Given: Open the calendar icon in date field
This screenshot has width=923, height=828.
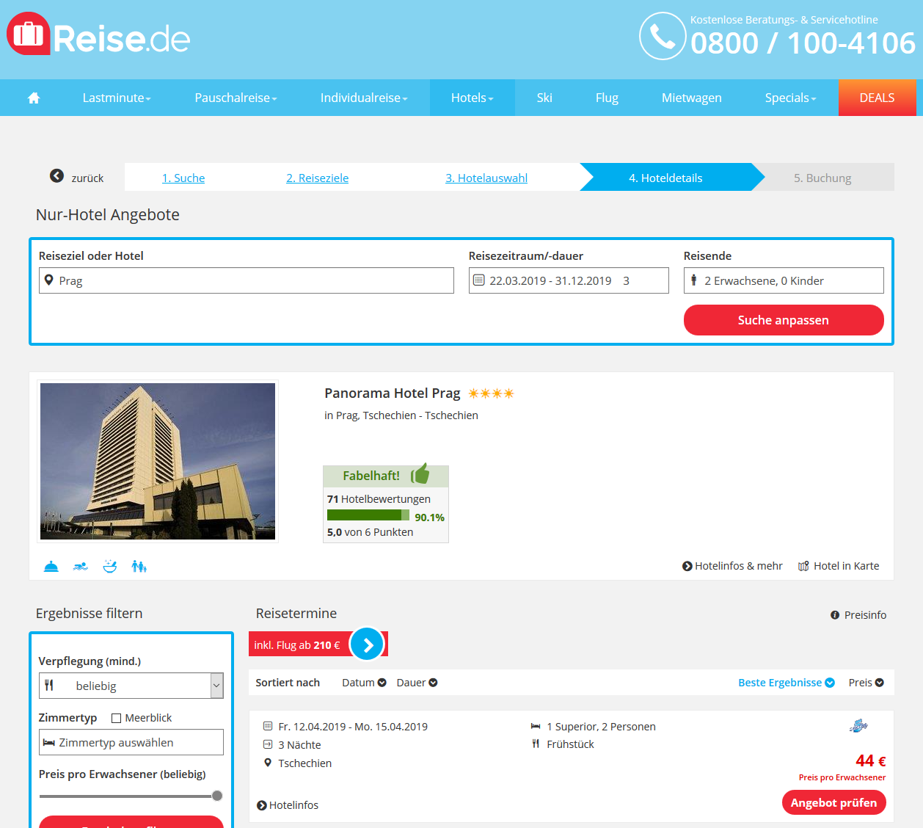Looking at the screenshot, I should [479, 280].
